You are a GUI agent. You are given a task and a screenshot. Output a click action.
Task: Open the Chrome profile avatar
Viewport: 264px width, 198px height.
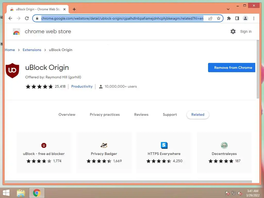245,18
